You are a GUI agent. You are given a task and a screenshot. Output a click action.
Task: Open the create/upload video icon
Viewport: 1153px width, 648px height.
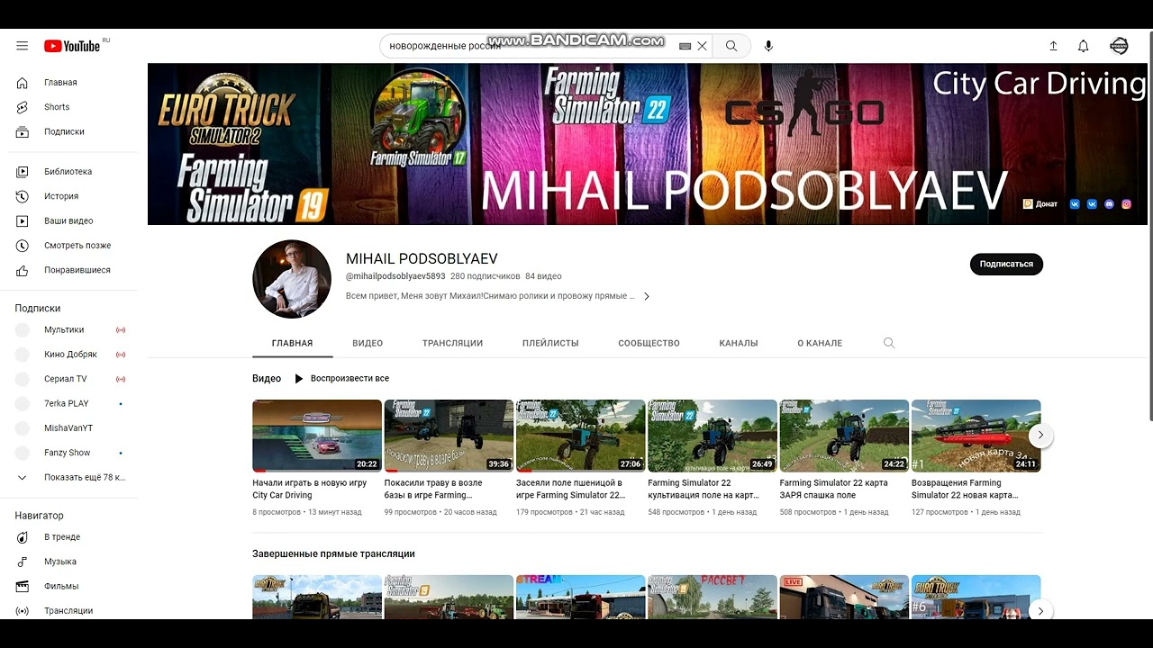[1053, 46]
